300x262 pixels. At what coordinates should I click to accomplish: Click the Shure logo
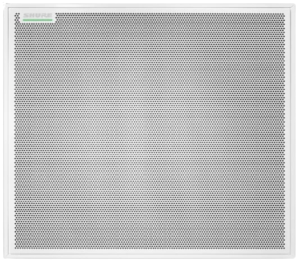tap(38, 15)
